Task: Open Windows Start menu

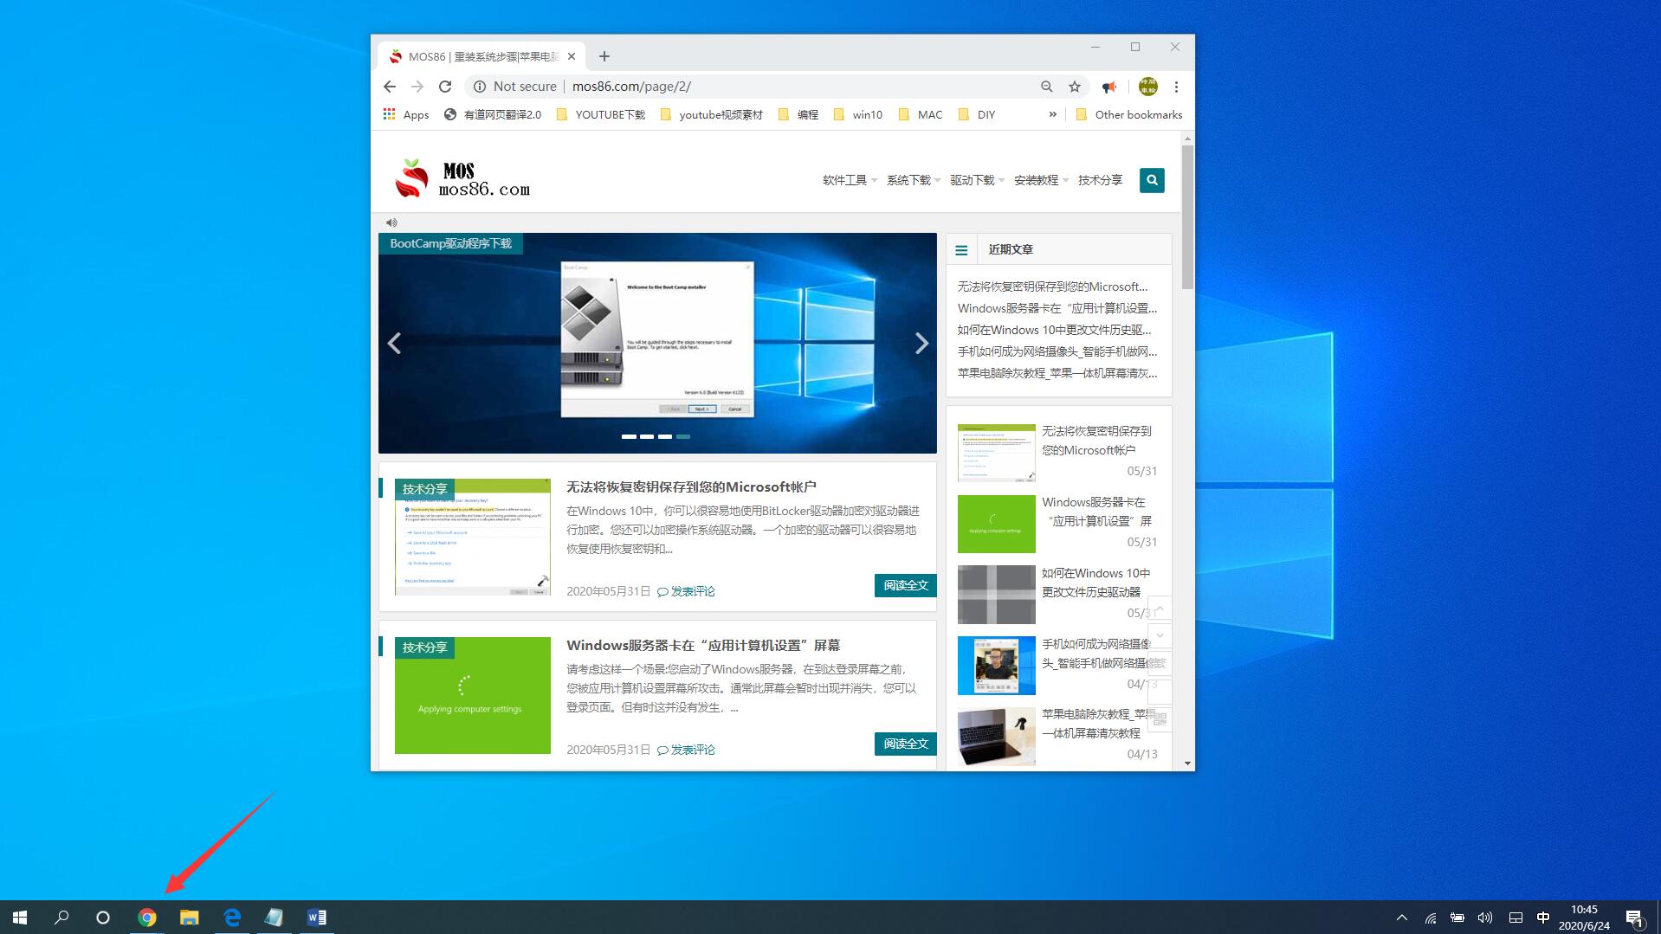Action: coord(20,918)
